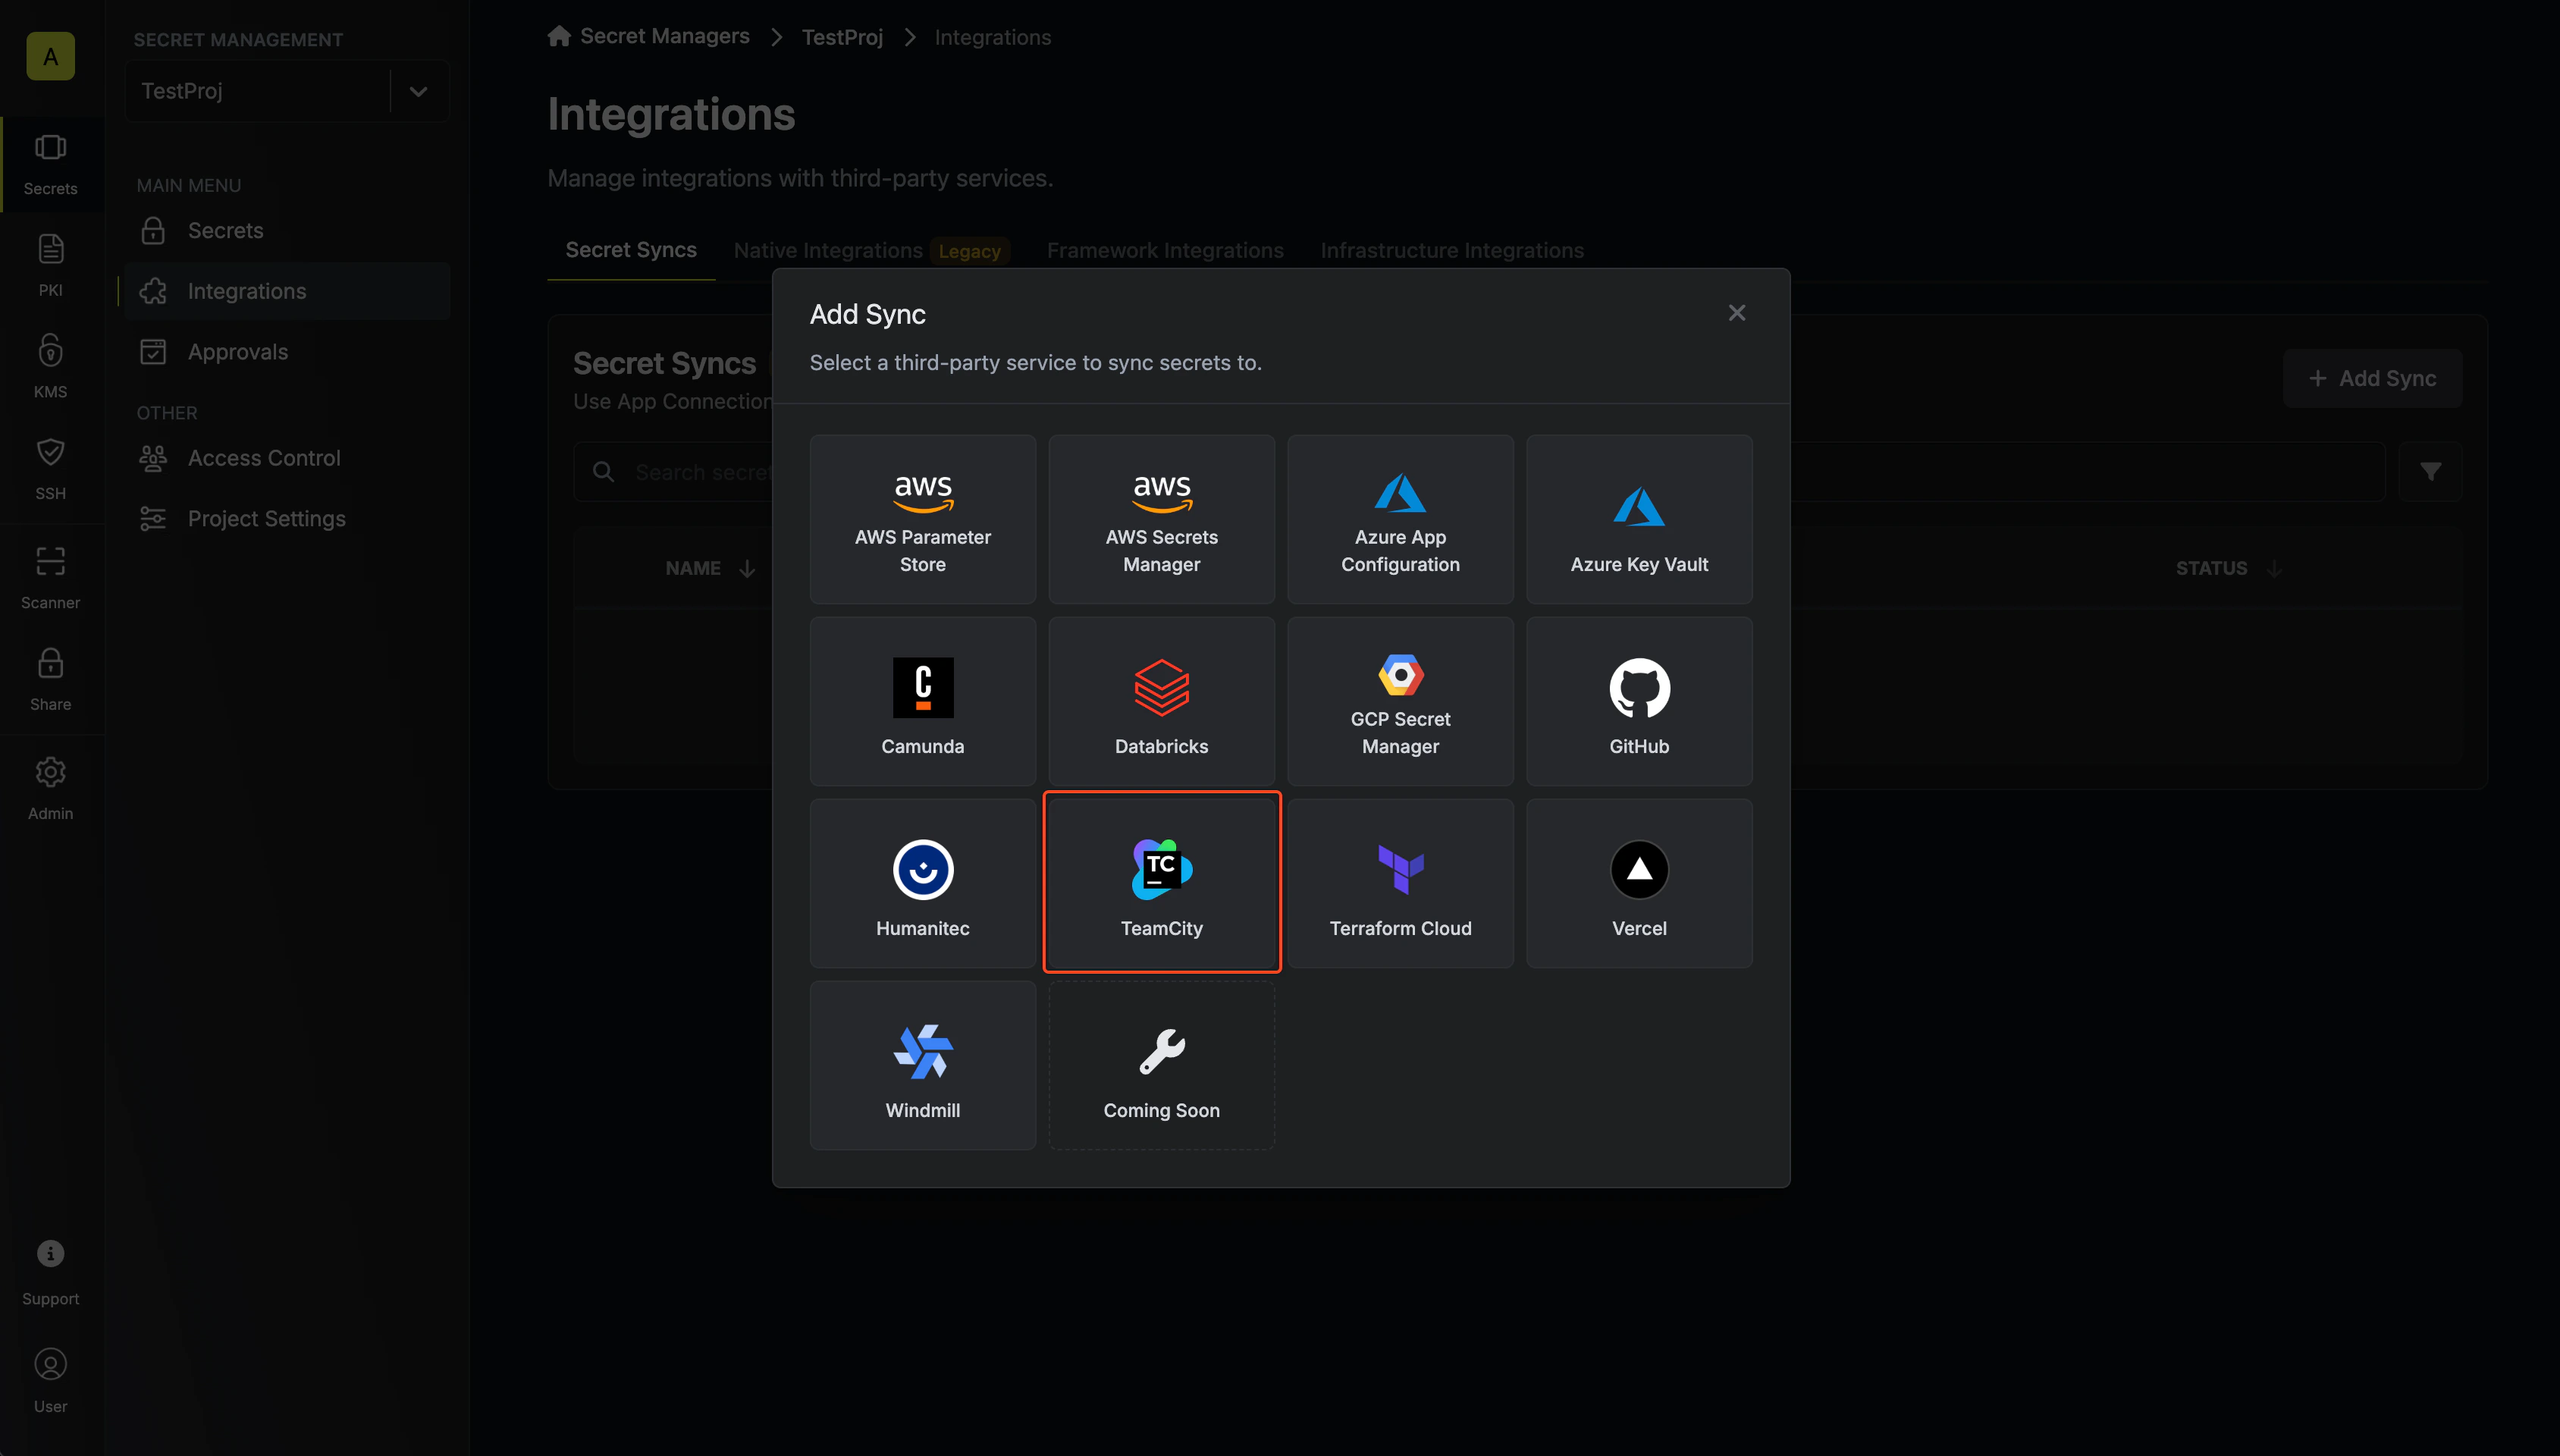The height and width of the screenshot is (1456, 2560).
Task: Open the secret syncs filter
Action: [2430, 471]
